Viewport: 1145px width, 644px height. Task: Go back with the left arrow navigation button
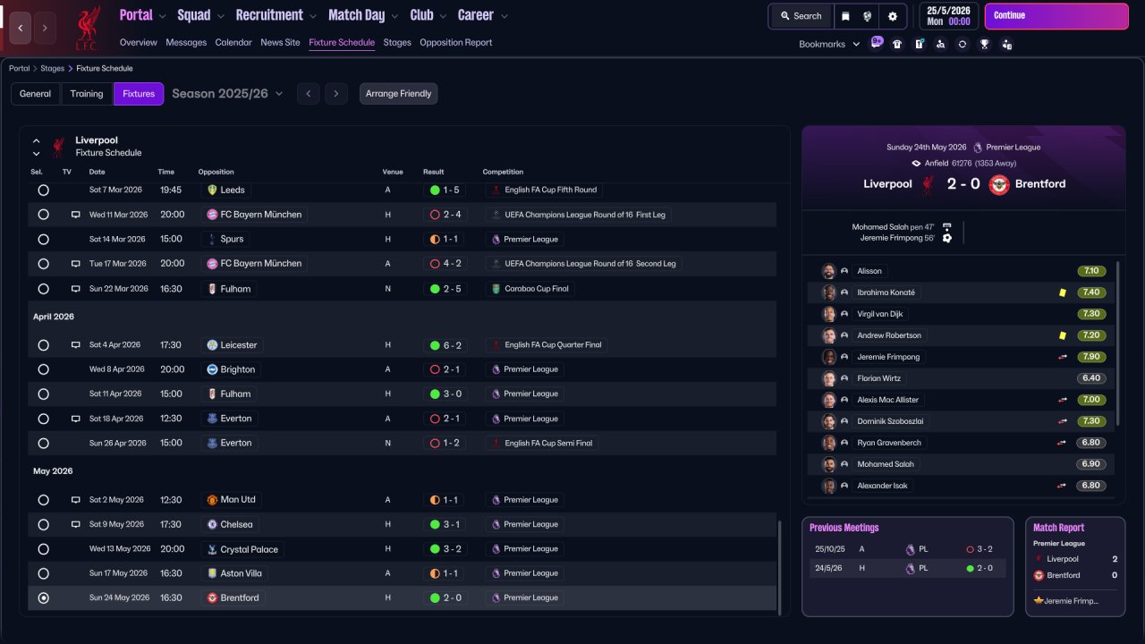click(20, 28)
